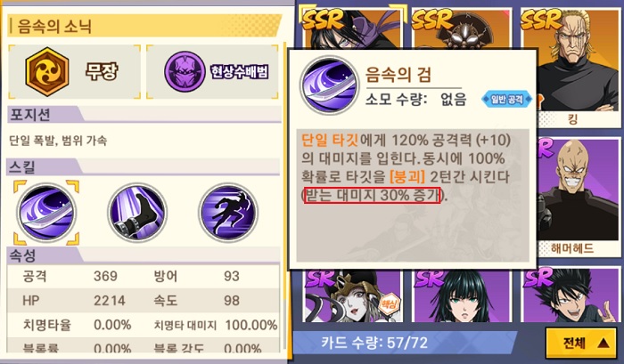Tap the 일반 공격 tag badge
This screenshot has height=364, width=624.
tap(506, 99)
